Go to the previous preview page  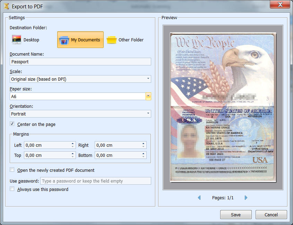[199, 198]
